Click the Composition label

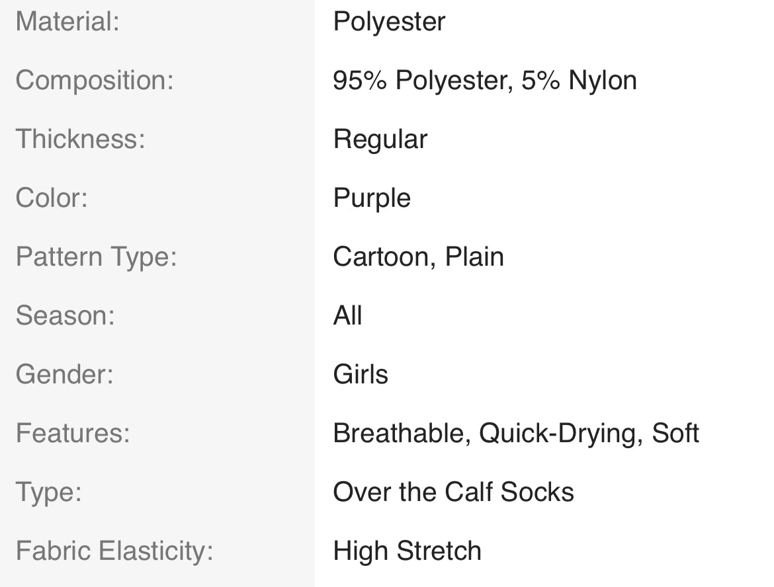coord(94,81)
